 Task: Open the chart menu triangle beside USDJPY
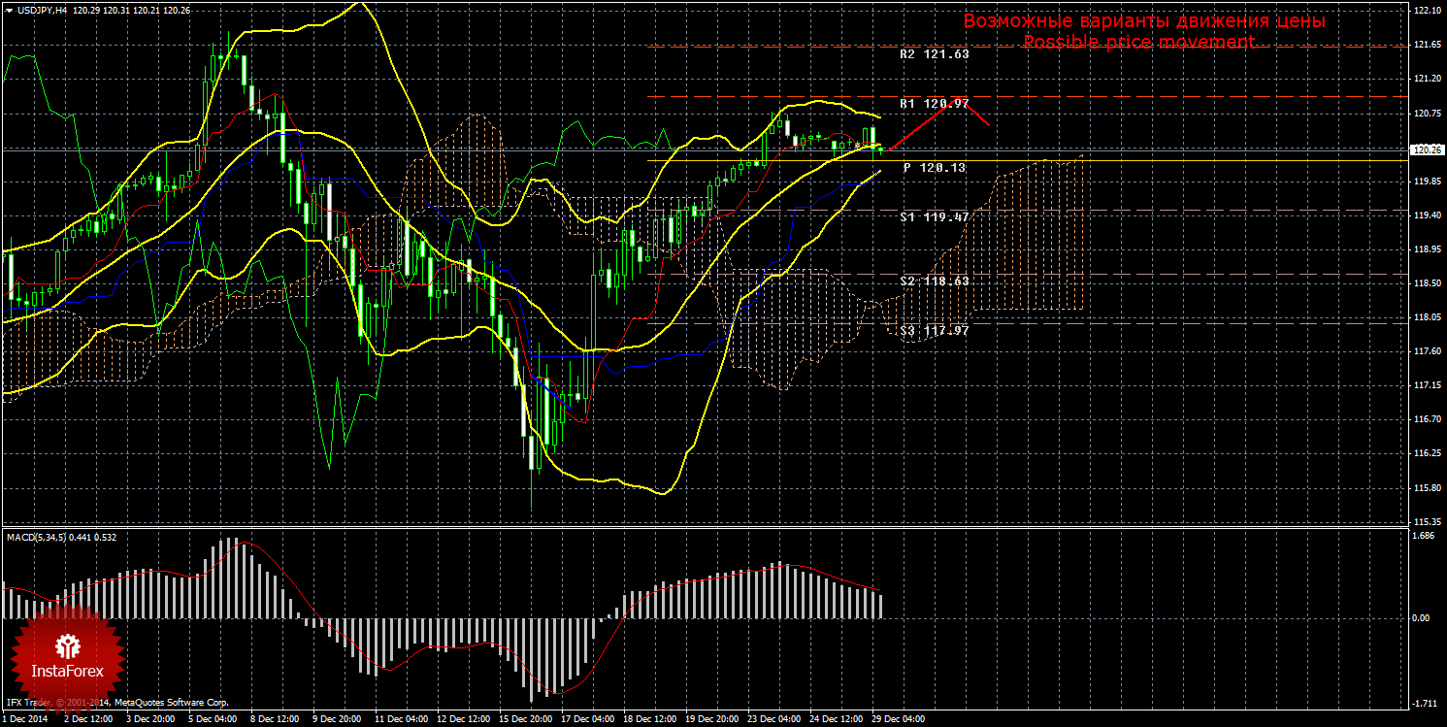[x=9, y=10]
